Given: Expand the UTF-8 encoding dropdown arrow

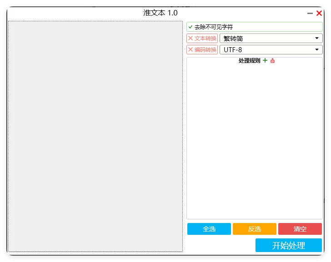Looking at the screenshot, I should [x=316, y=50].
